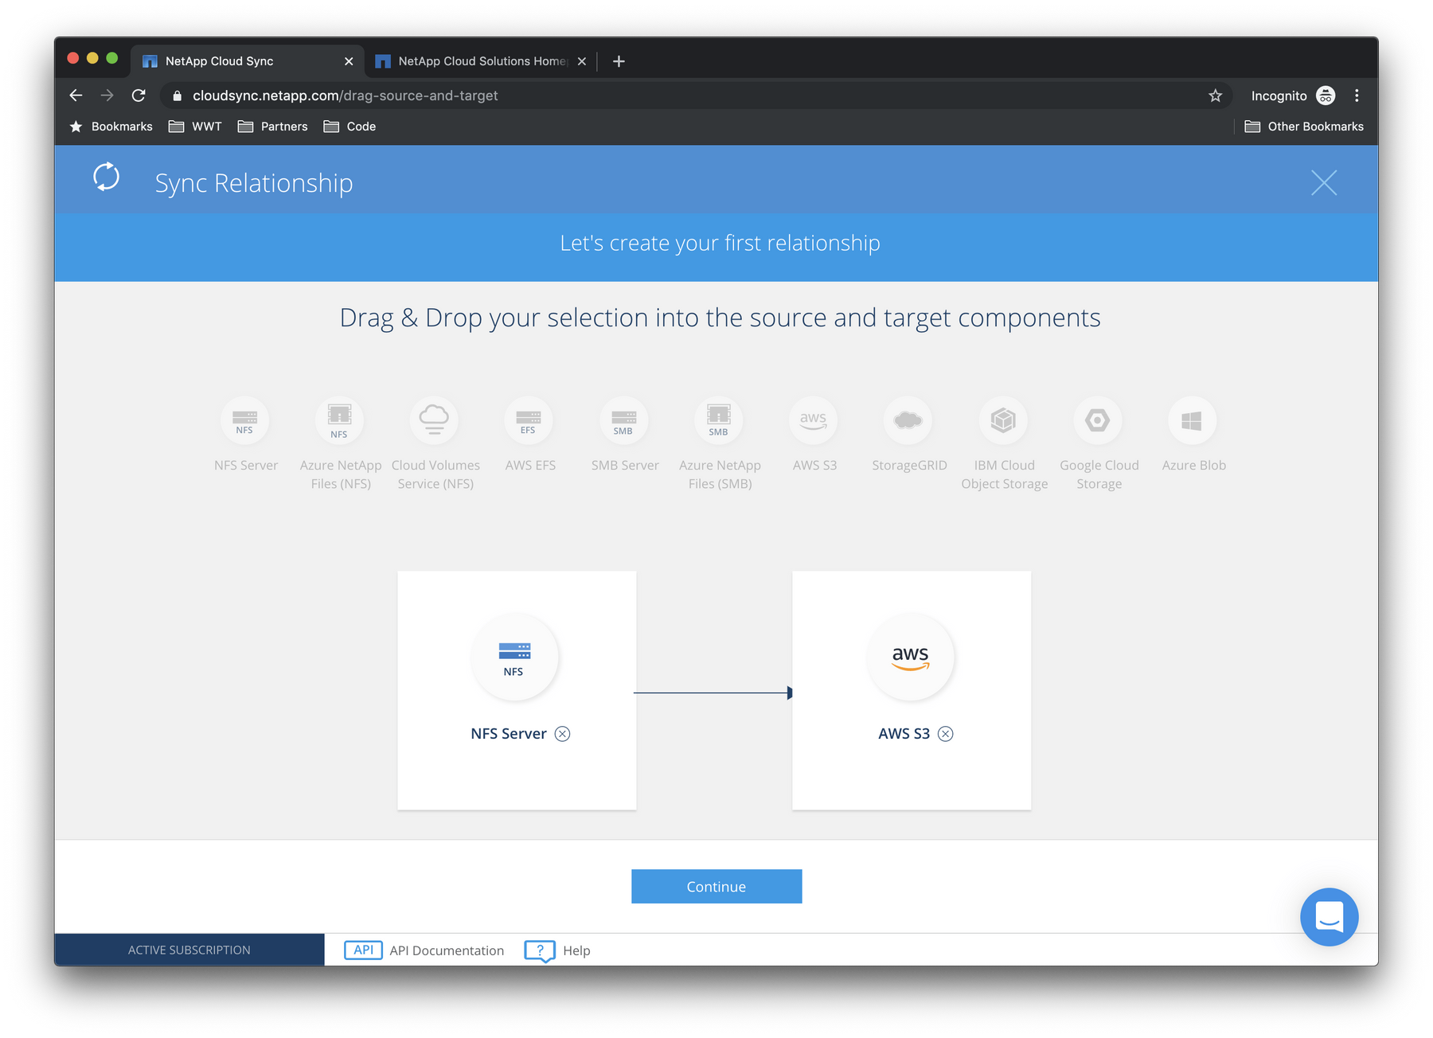Click the Sync Relationship header title
The image size is (1433, 1038).
pyautogui.click(x=254, y=183)
